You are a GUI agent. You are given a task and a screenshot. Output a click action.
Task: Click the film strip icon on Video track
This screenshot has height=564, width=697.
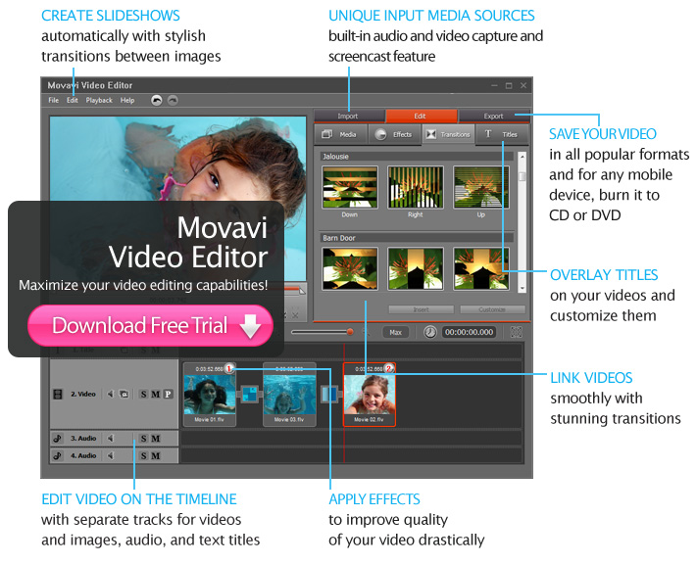click(x=58, y=394)
